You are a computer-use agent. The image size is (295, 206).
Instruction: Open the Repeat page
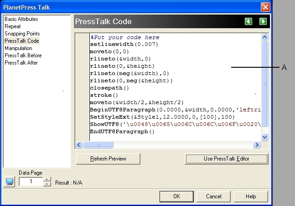point(13,26)
